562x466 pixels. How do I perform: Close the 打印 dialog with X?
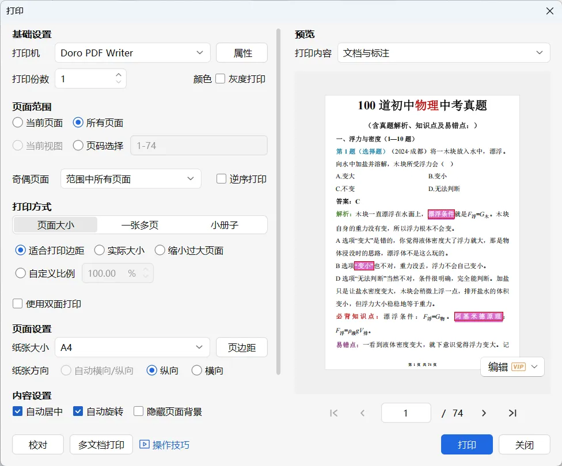(550, 11)
